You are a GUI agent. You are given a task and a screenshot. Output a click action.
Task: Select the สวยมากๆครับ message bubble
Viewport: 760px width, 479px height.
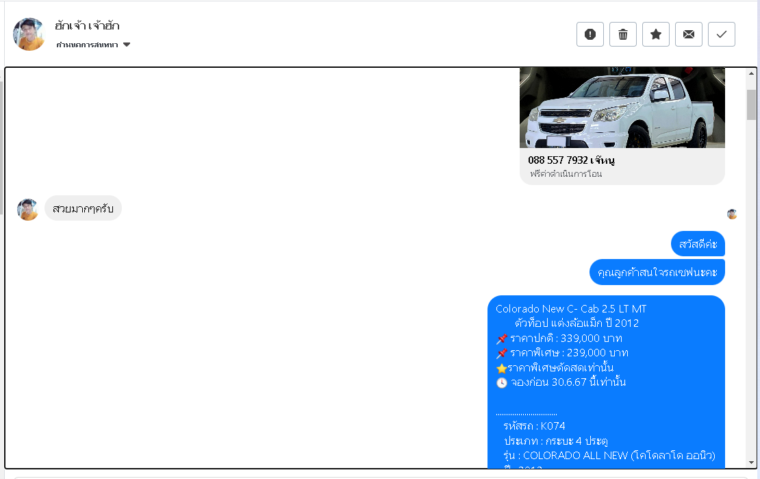[83, 209]
